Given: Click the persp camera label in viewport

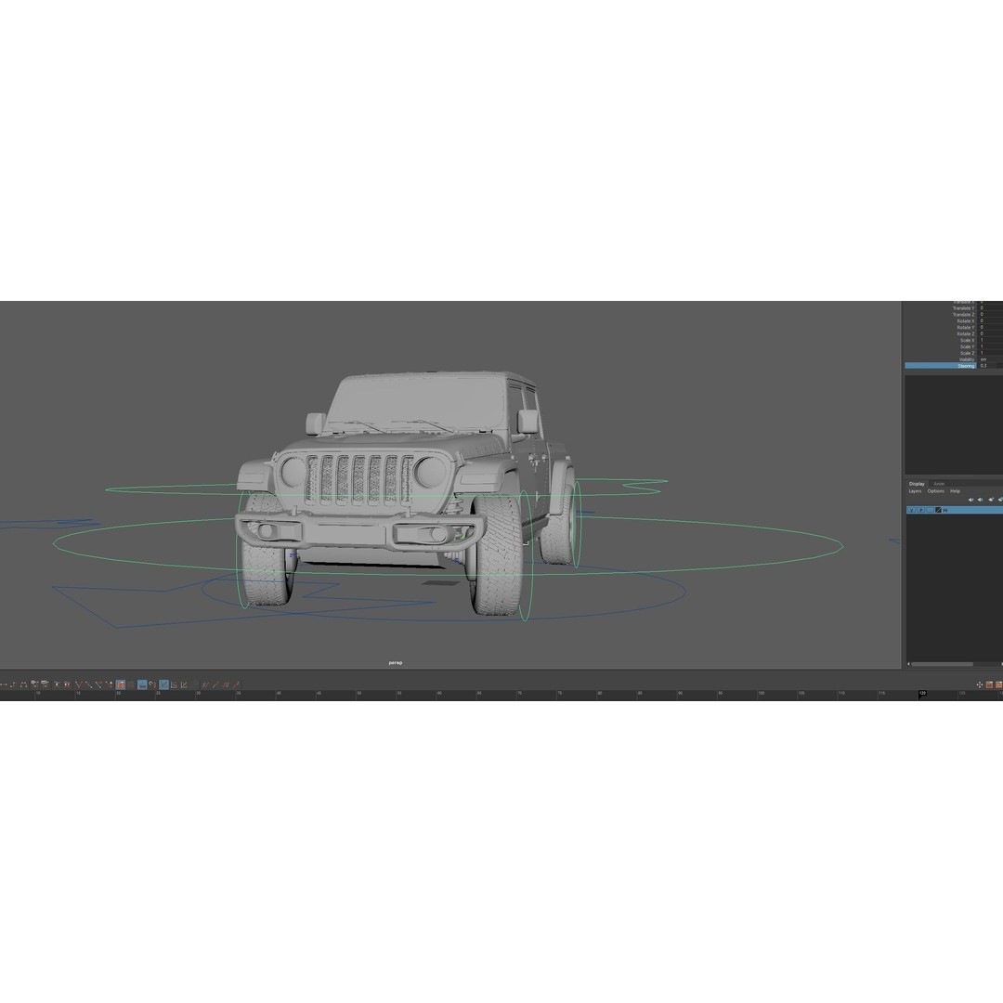Looking at the screenshot, I should tap(396, 663).
